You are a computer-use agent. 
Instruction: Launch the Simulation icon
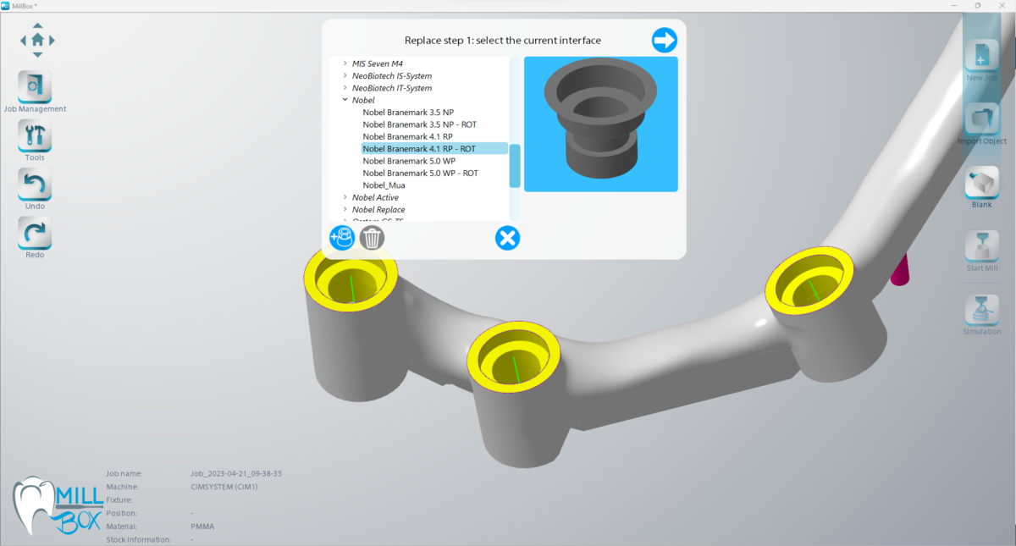tap(981, 310)
